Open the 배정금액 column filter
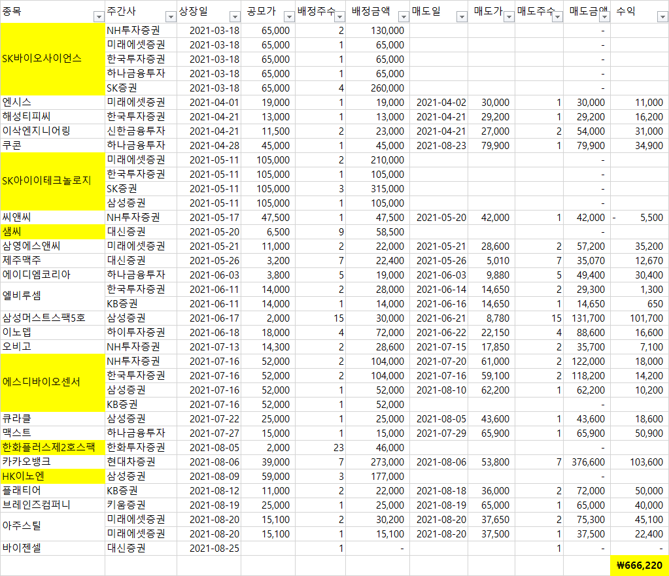The image size is (669, 576). [x=403, y=17]
